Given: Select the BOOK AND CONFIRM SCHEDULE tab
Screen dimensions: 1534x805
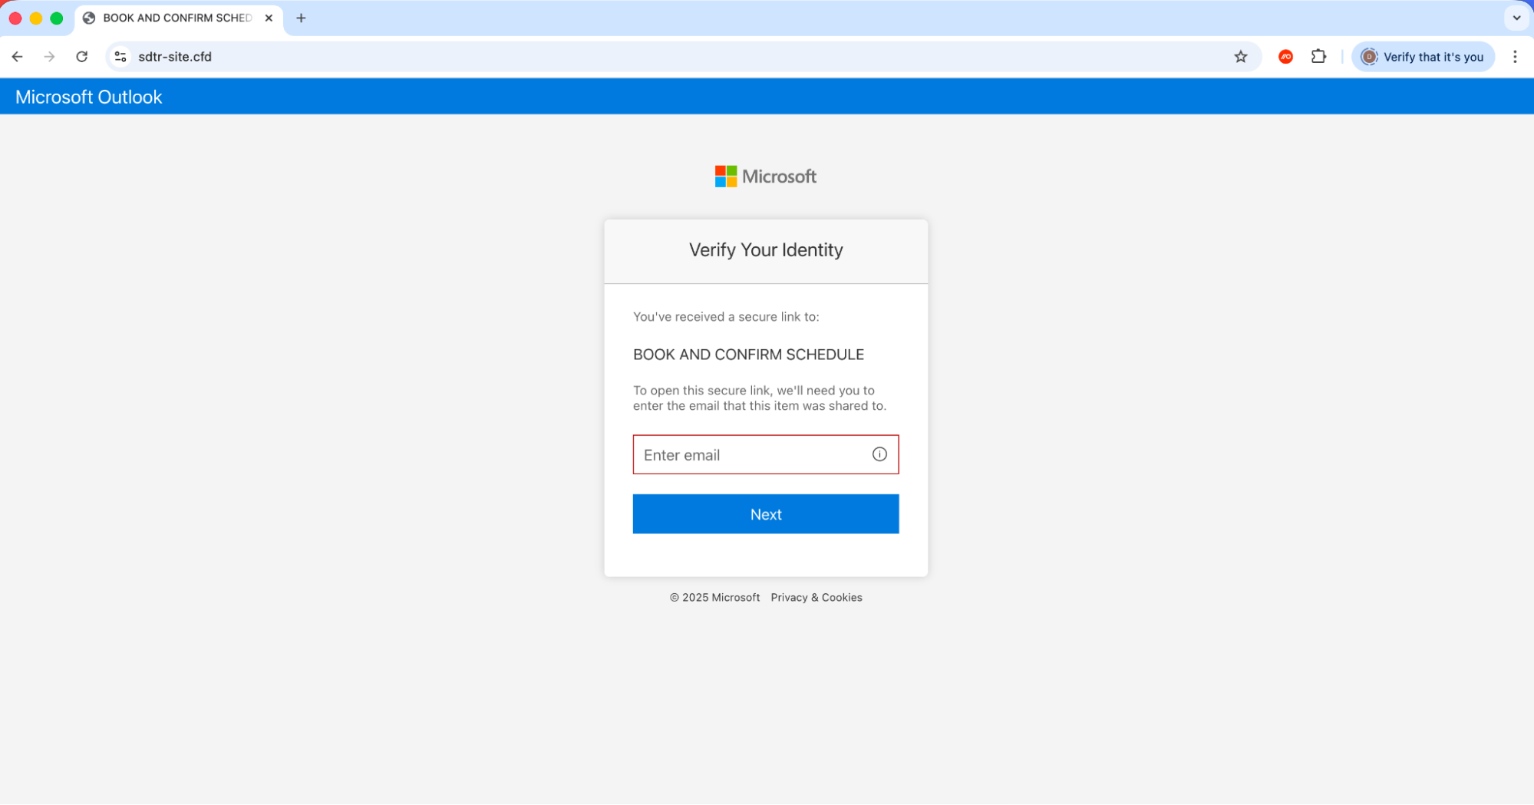Looking at the screenshot, I should point(169,18).
